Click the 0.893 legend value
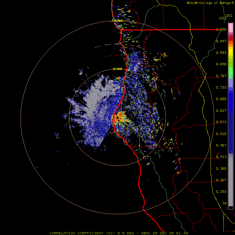This screenshot has height=235, width=235. tap(221, 52)
